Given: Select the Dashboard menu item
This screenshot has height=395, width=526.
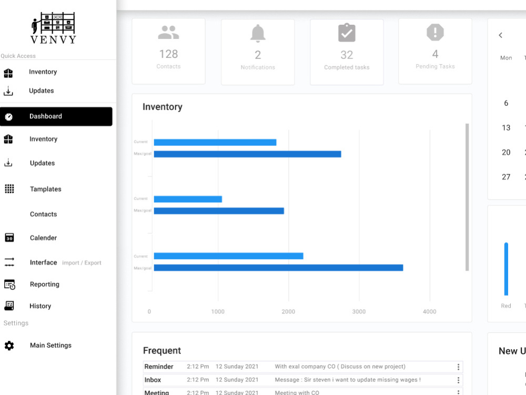Looking at the screenshot, I should (56, 116).
